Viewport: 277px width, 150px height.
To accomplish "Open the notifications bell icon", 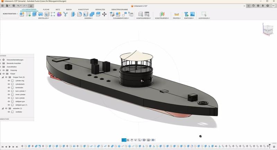I will [263, 6].
